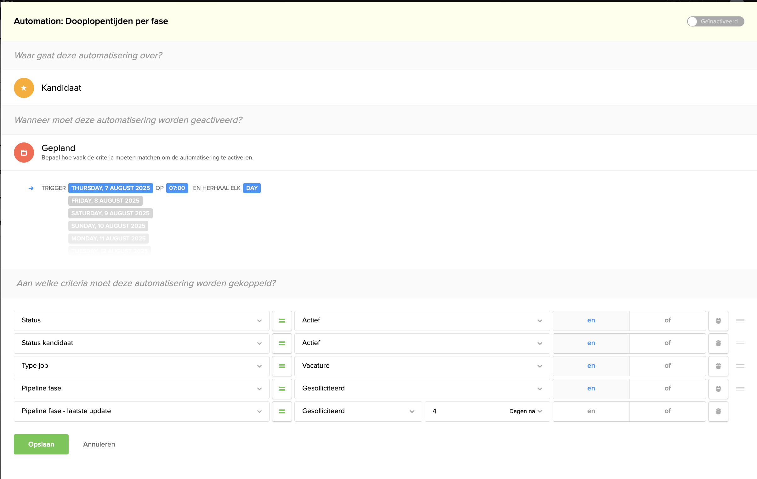757x479 pixels.
Task: Select 'en' in Type job row
Action: 591,366
